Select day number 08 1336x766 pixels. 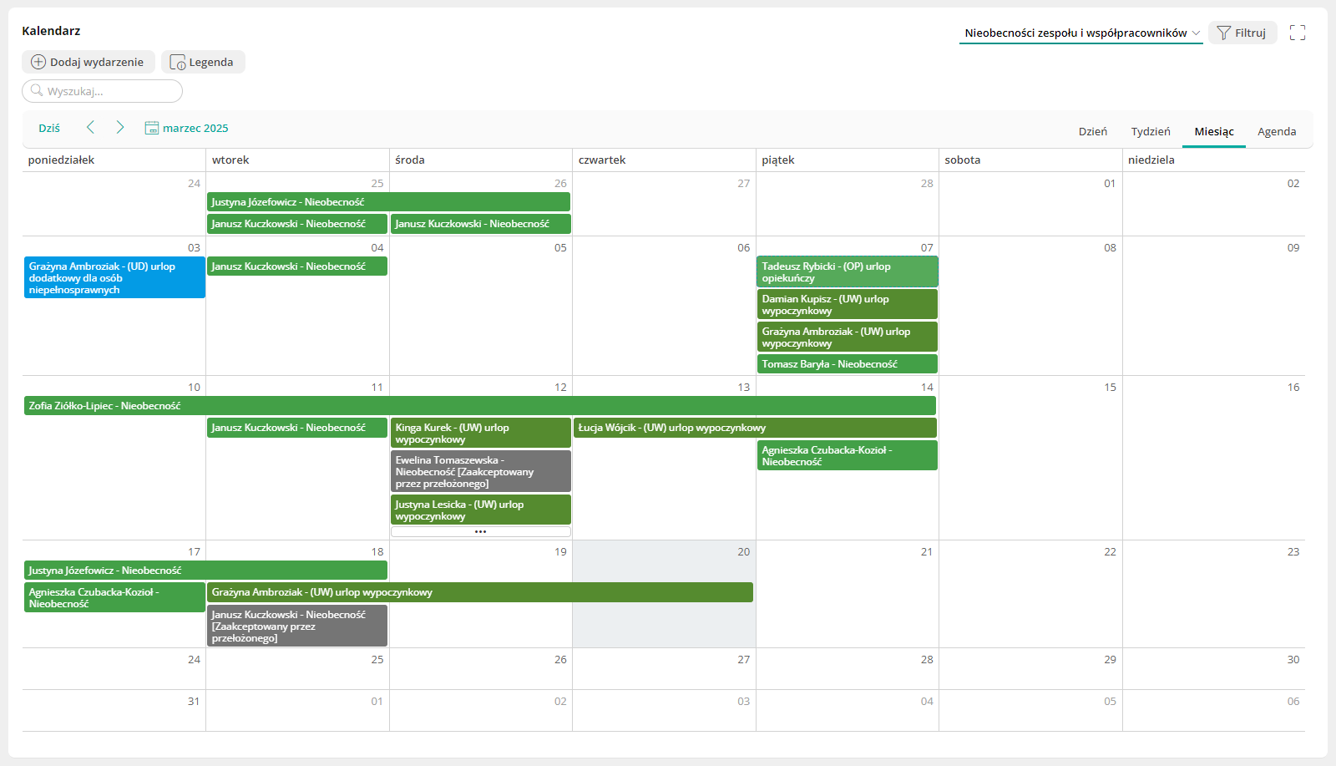pos(1110,247)
